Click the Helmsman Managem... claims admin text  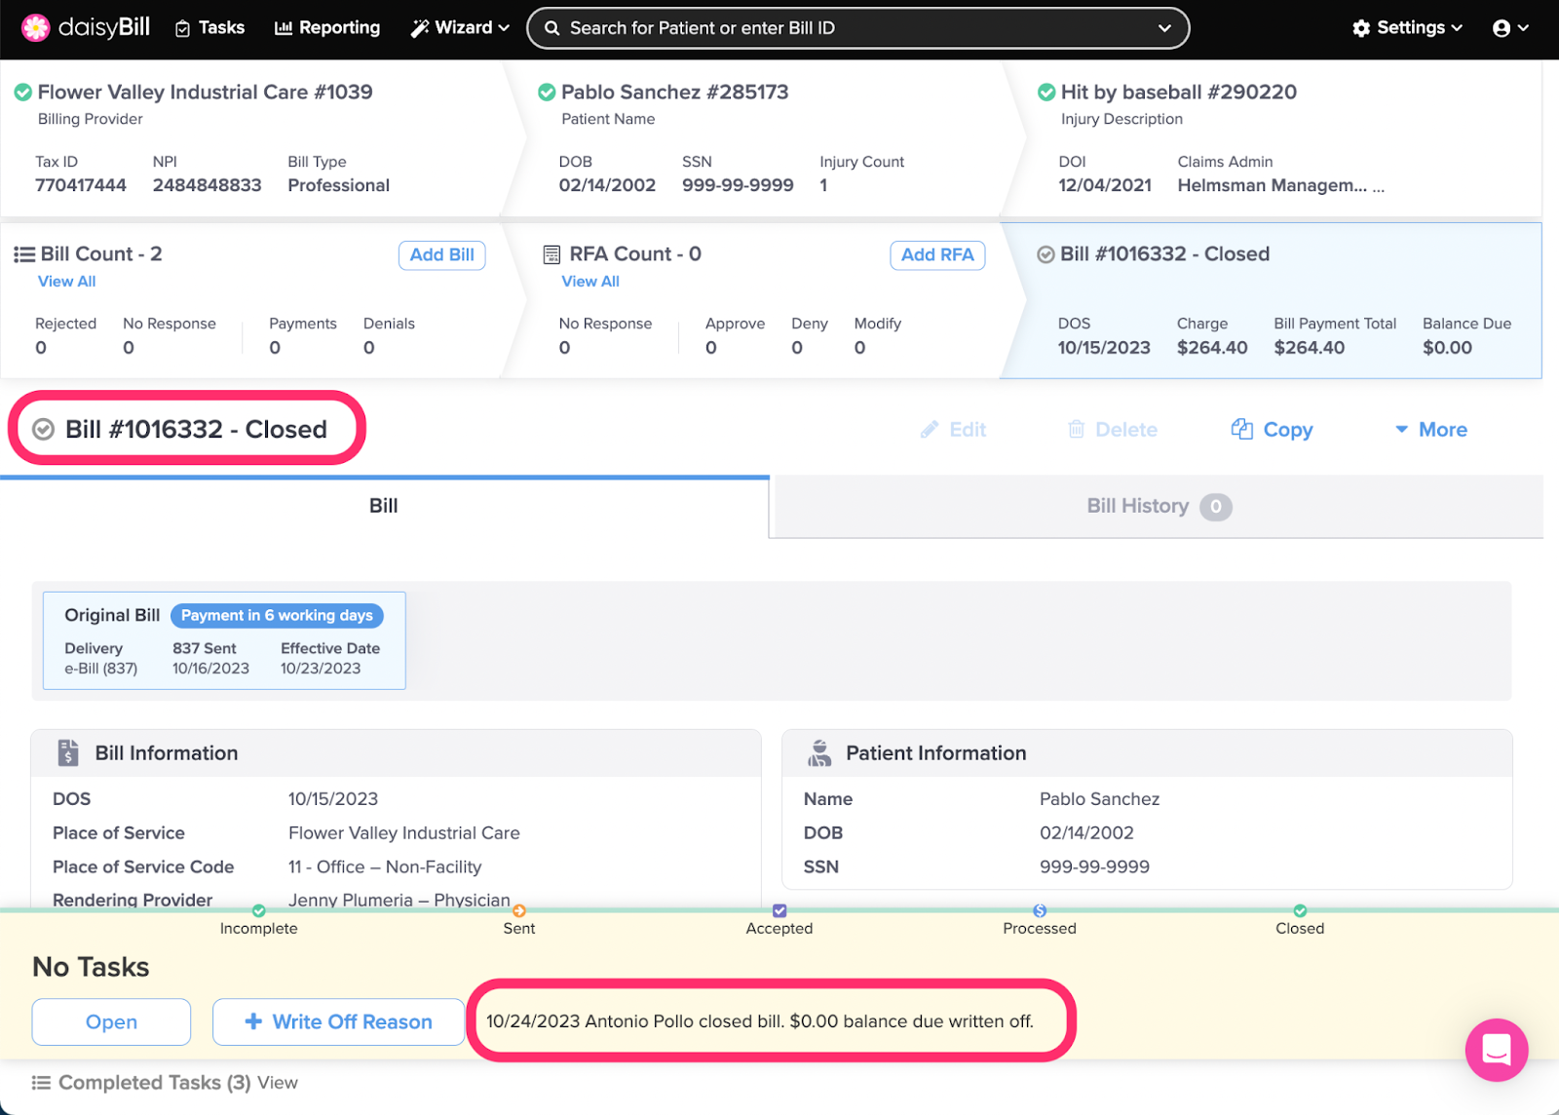pos(1280,185)
